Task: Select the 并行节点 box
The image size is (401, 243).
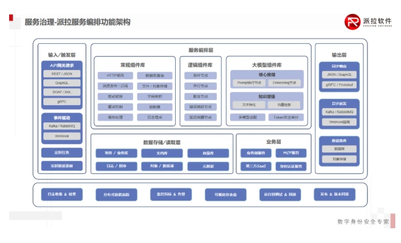Action: coord(201,86)
